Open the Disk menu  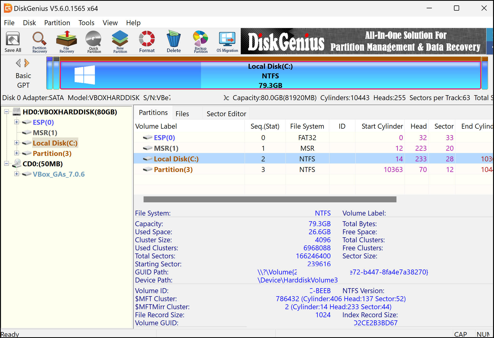point(29,23)
